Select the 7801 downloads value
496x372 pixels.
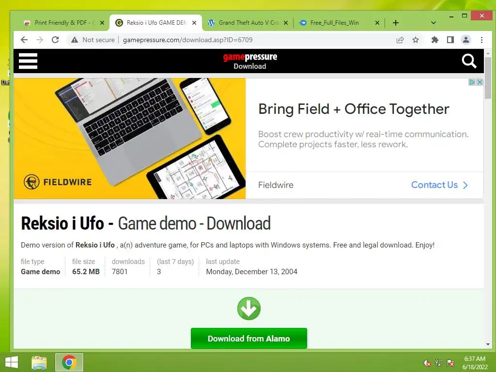click(x=120, y=272)
